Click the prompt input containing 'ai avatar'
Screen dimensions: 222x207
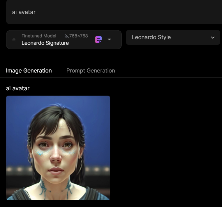[114, 12]
